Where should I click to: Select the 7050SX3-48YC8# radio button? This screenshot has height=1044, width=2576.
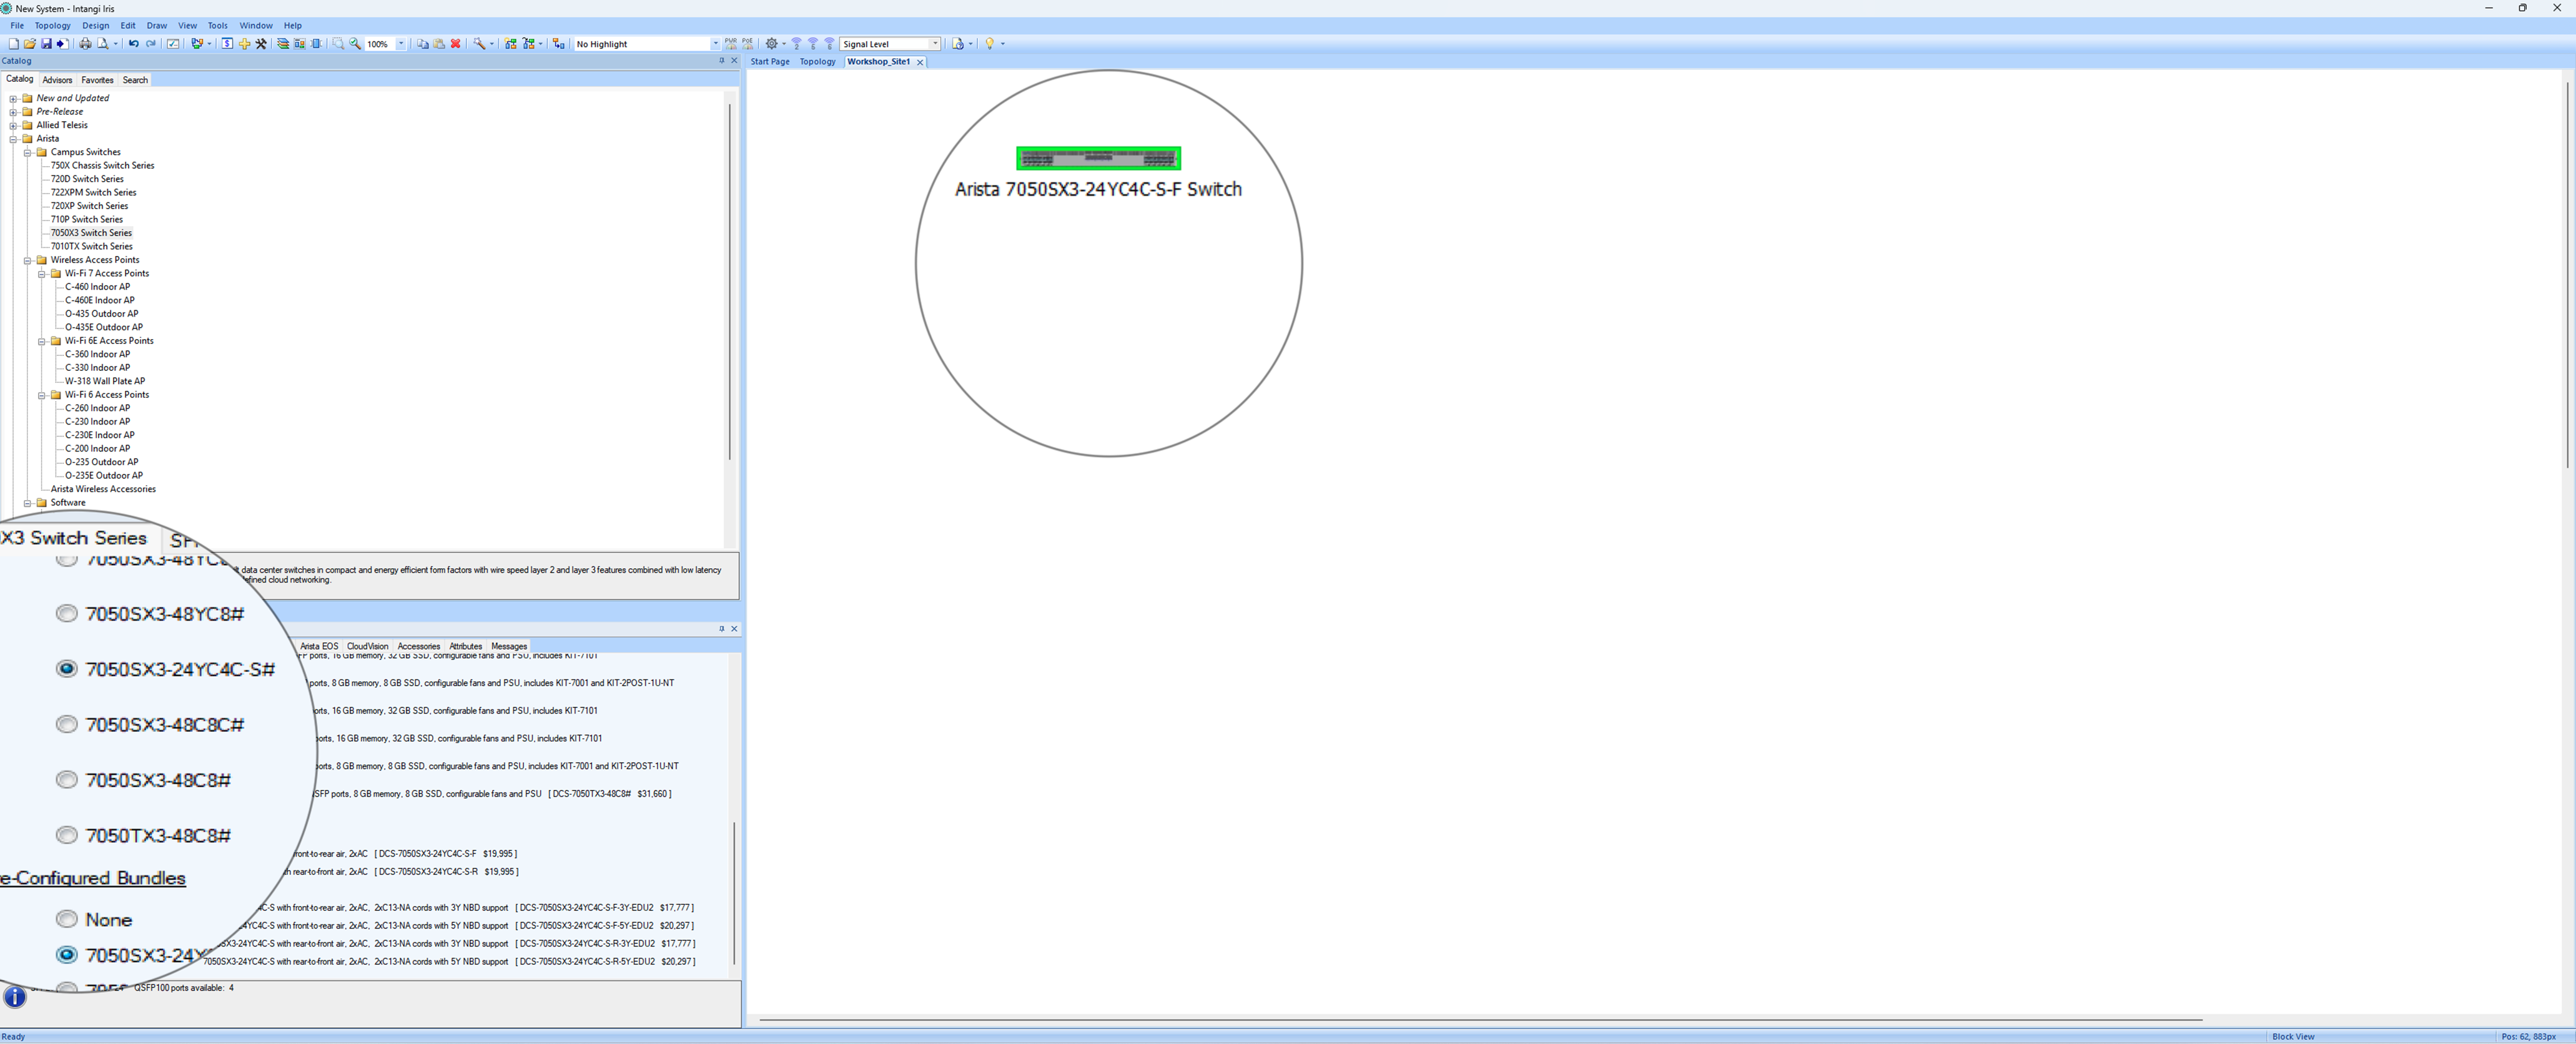coord(67,613)
